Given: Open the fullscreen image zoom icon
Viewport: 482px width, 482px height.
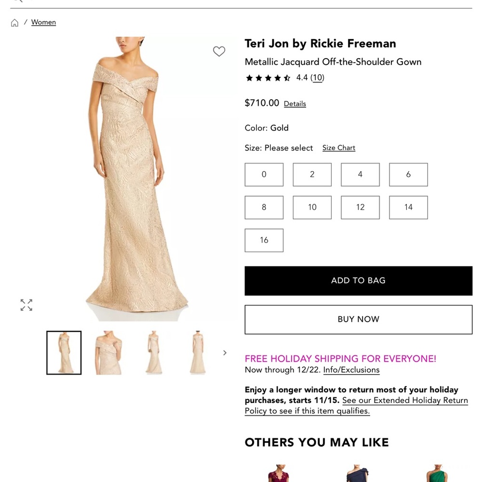Looking at the screenshot, I should click(26, 305).
